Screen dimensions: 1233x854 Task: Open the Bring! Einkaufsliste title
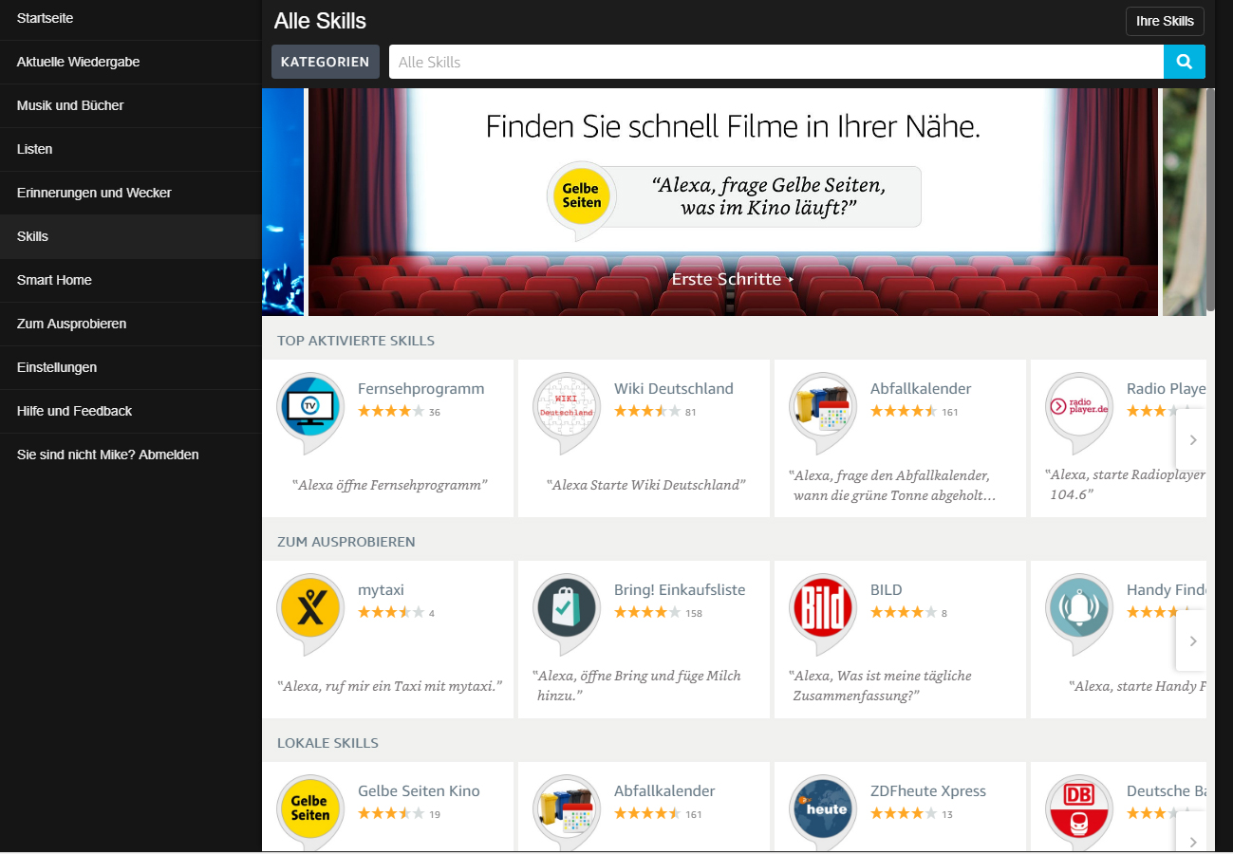coord(680,589)
